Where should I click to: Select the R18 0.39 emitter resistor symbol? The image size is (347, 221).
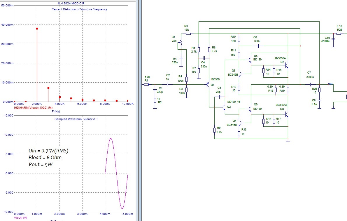coord(276,90)
